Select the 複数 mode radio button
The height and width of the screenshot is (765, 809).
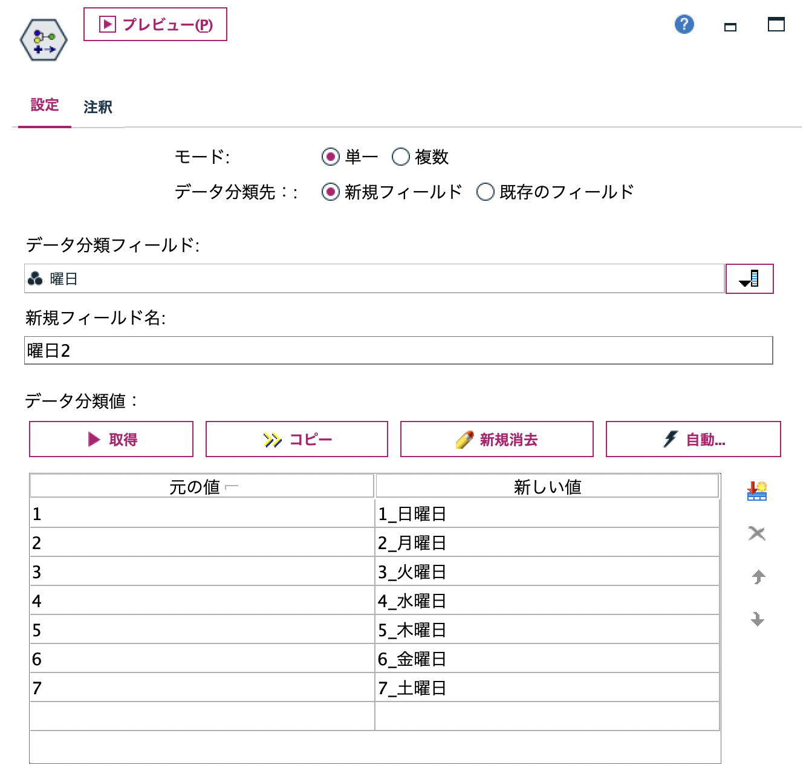pos(400,157)
